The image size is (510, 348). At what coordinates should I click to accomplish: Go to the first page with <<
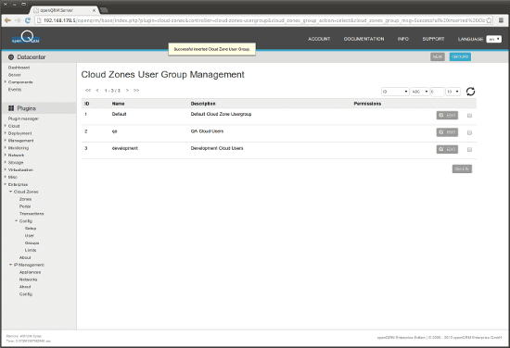tap(88, 91)
